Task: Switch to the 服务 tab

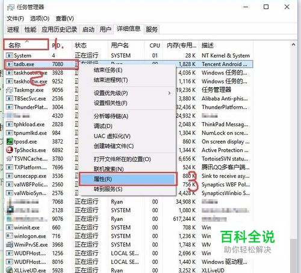Action: [152, 29]
